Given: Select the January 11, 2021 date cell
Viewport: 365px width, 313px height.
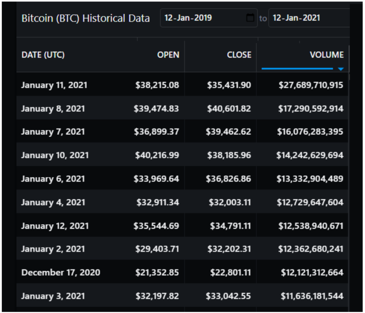Looking at the screenshot, I should click(x=54, y=85).
